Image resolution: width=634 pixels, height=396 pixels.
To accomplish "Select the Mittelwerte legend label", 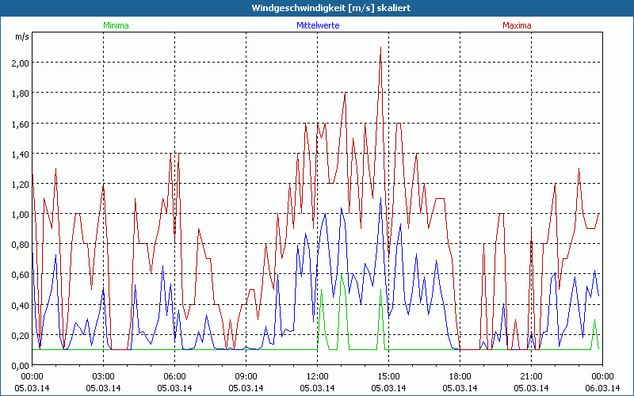I will pos(317,25).
